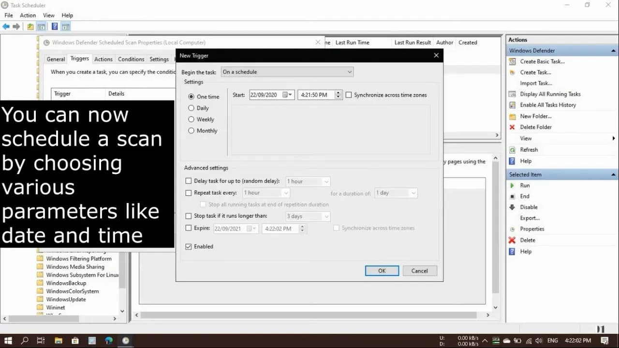
Task: Click OK to confirm the trigger
Action: tap(382, 271)
